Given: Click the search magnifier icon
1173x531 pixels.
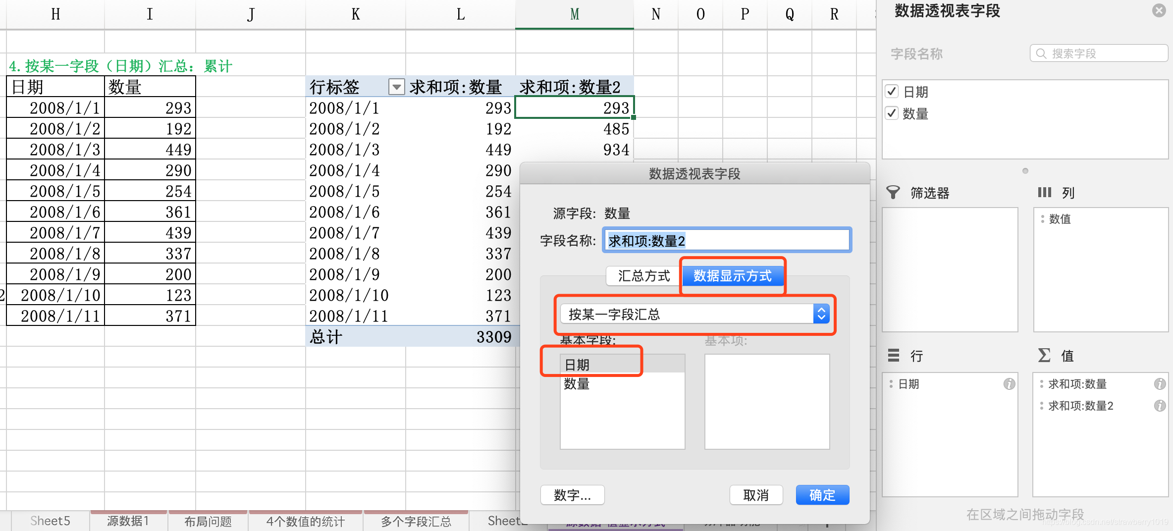Looking at the screenshot, I should pyautogui.click(x=1041, y=53).
